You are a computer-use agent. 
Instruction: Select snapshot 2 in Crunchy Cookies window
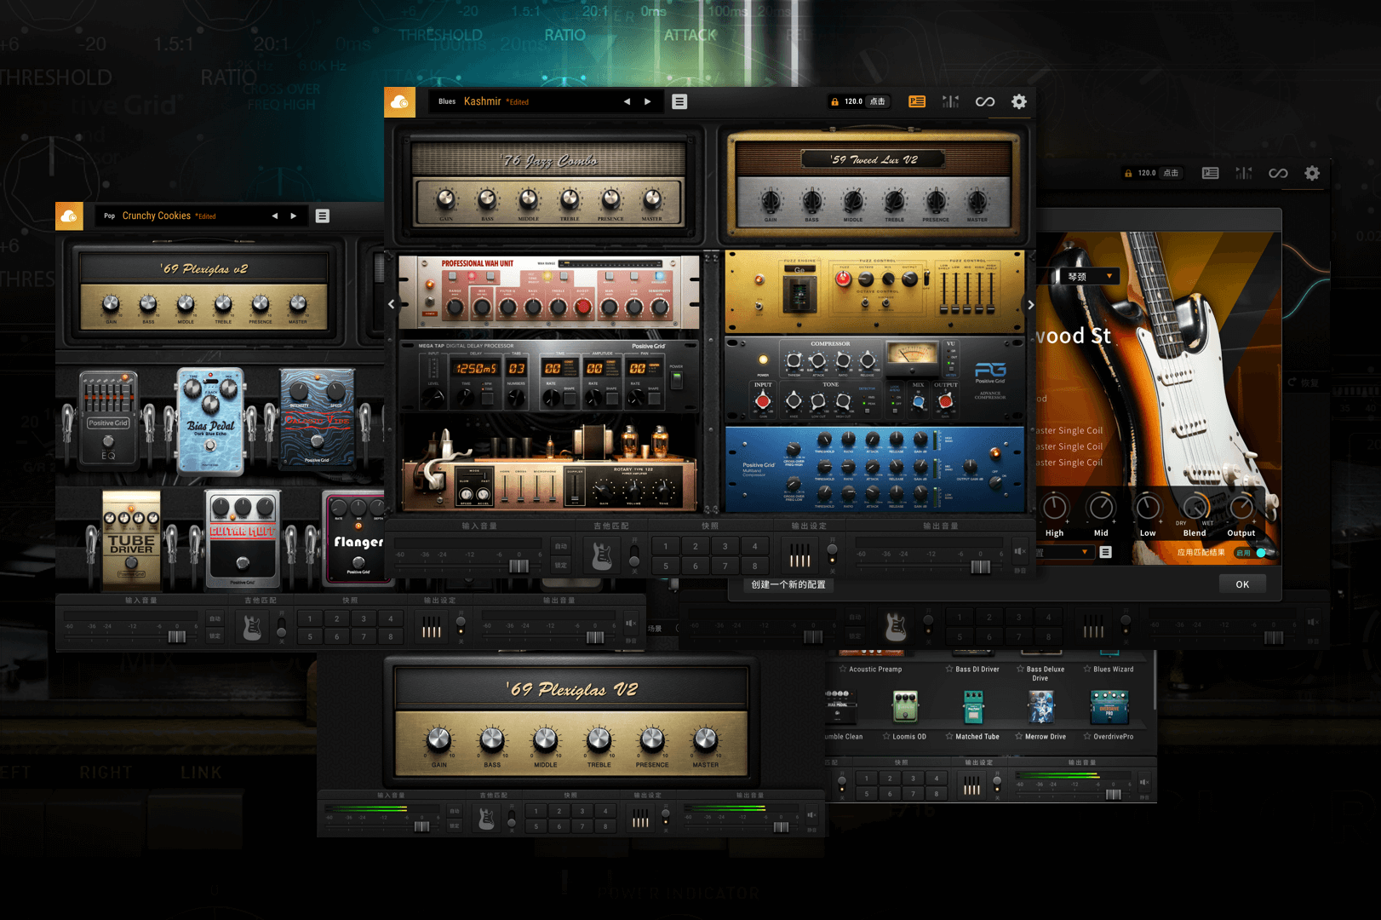point(336,619)
